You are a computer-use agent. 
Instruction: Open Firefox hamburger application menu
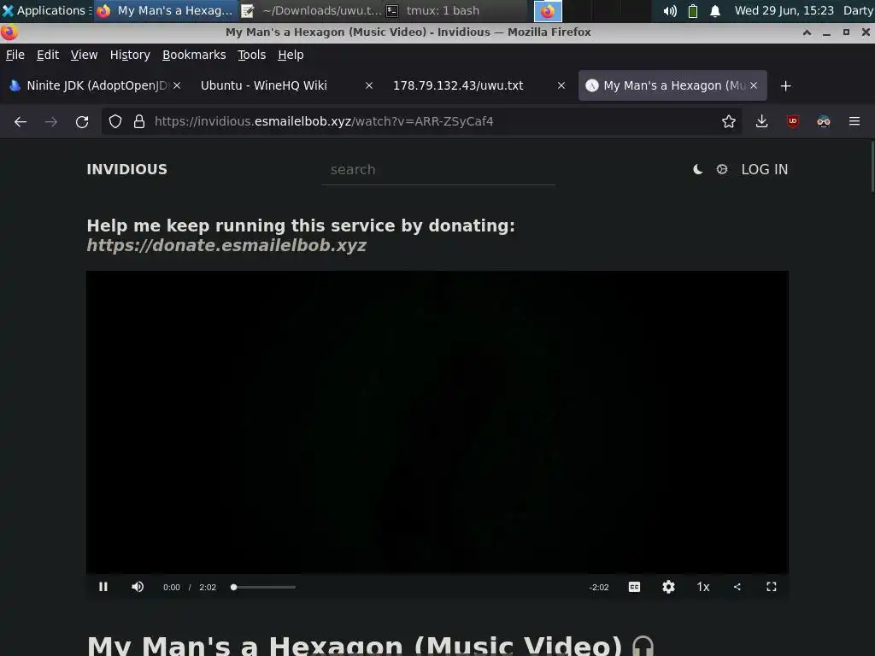tap(854, 121)
